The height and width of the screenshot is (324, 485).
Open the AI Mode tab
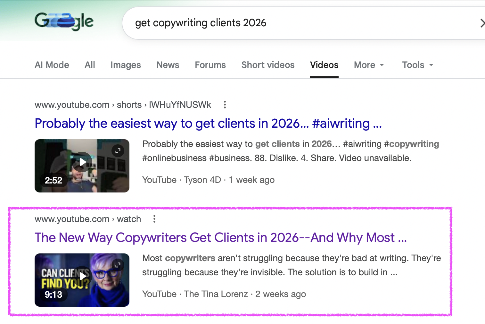(x=52, y=65)
